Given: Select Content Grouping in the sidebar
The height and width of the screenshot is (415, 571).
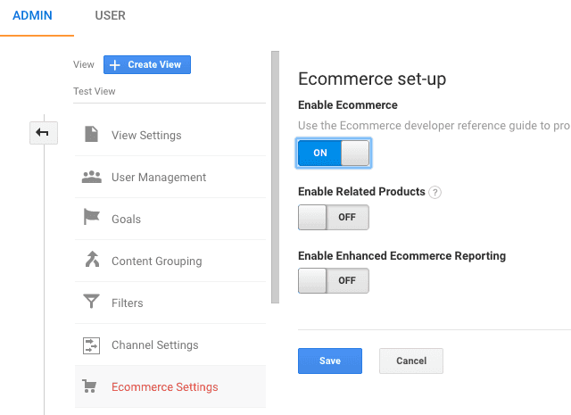Looking at the screenshot, I should coord(170,261).
